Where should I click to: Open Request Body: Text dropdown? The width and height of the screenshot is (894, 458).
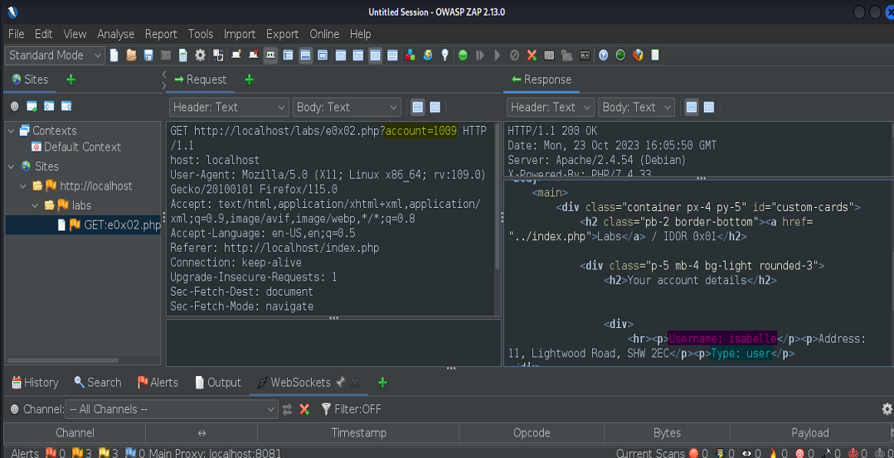pyautogui.click(x=347, y=107)
